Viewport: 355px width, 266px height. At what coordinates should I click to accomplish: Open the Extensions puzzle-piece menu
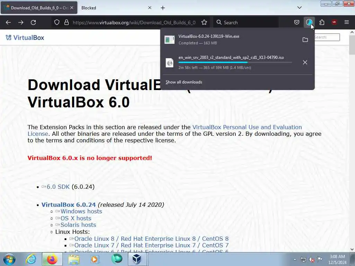click(322, 23)
